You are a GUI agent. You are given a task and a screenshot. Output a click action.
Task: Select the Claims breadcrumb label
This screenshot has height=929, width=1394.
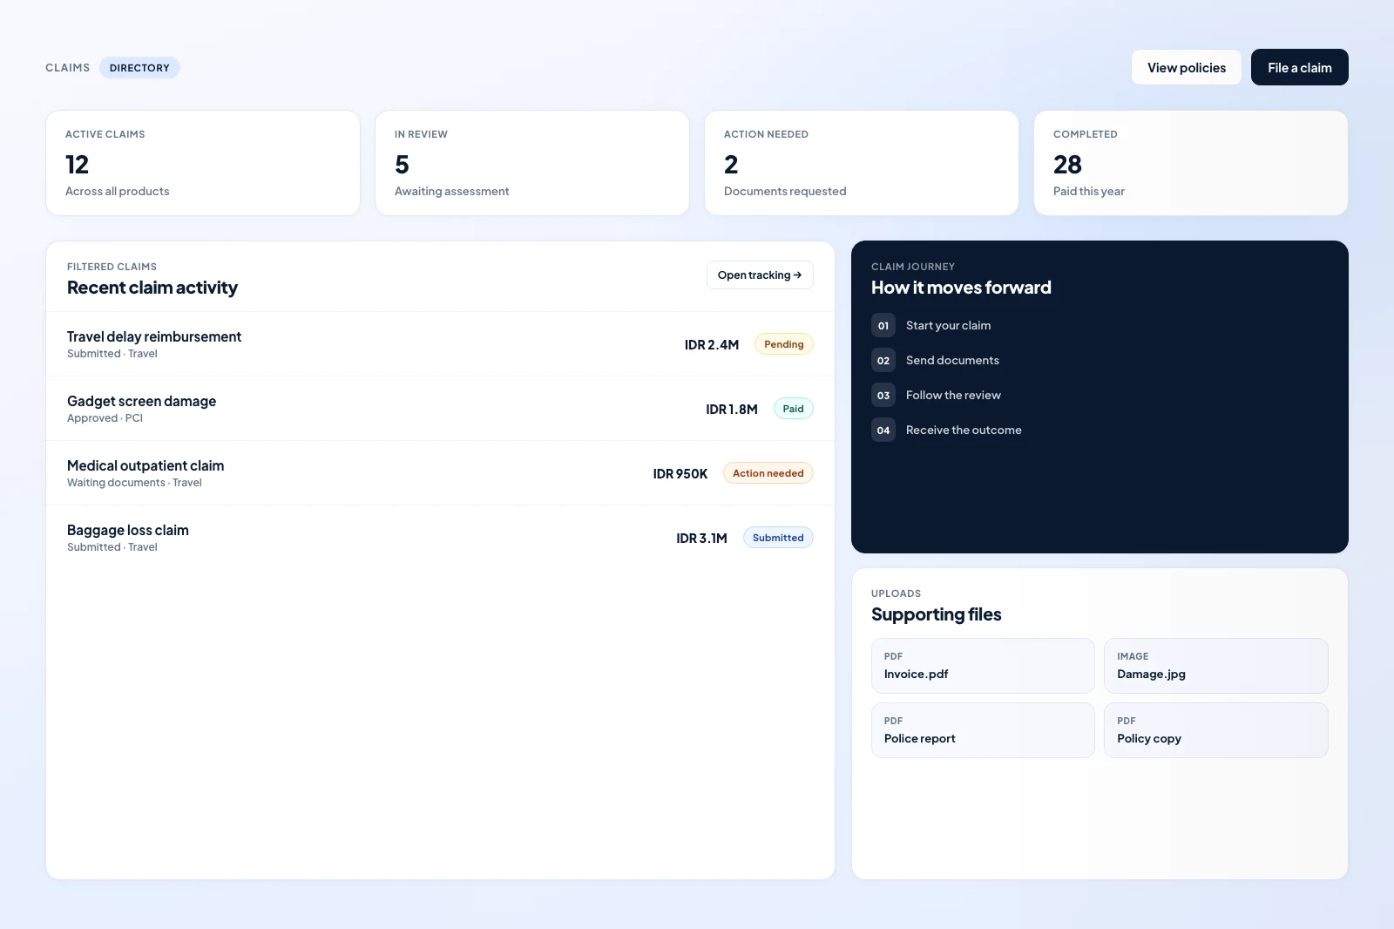point(67,67)
